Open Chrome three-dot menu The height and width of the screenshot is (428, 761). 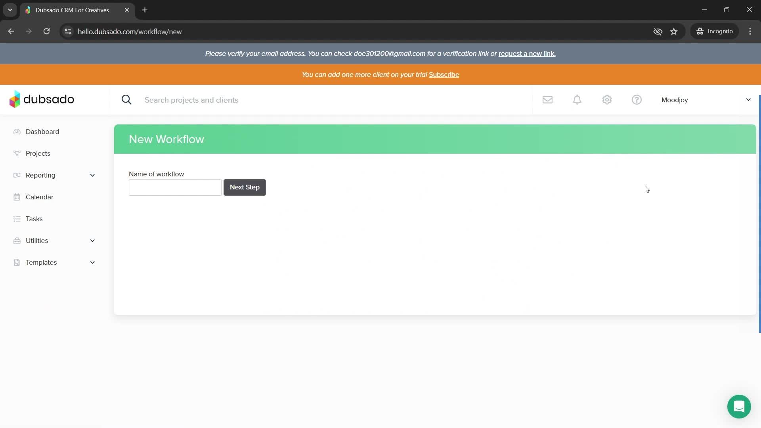point(750,31)
